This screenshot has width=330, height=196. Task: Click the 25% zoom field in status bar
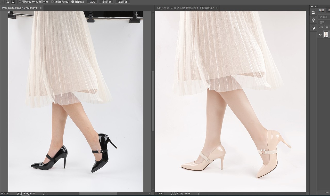160,193
